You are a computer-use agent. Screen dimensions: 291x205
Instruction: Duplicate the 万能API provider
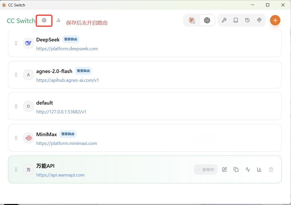[x=236, y=170]
